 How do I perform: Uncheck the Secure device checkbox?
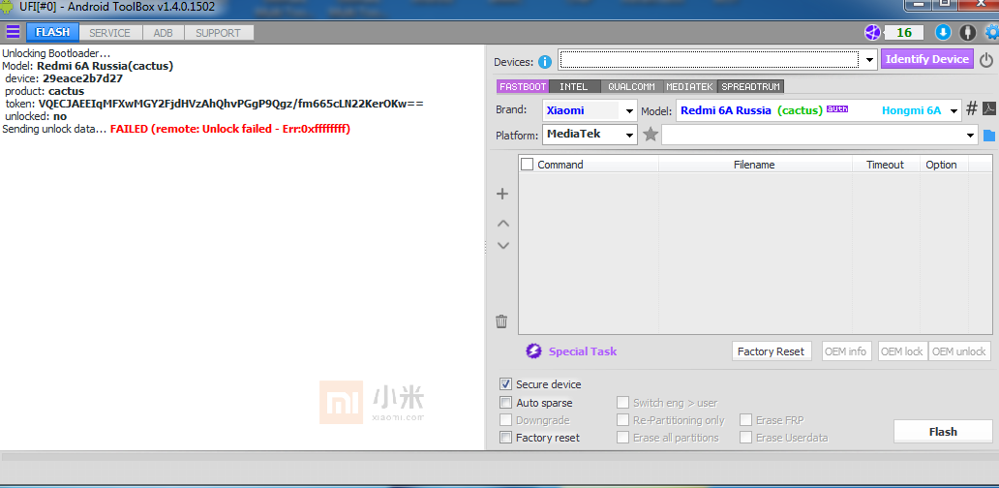506,384
